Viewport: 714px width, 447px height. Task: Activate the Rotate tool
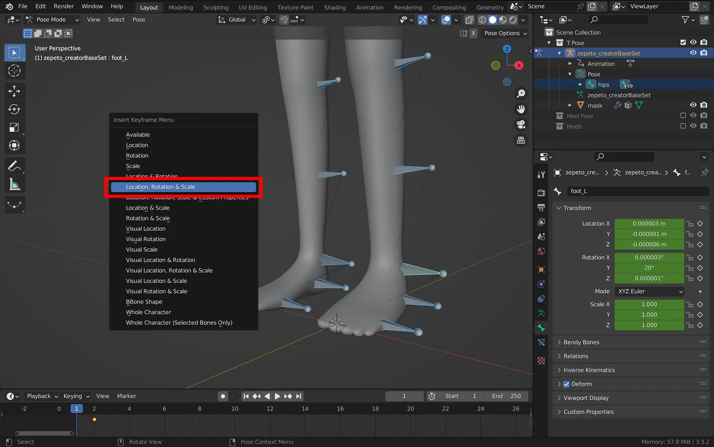tap(14, 109)
